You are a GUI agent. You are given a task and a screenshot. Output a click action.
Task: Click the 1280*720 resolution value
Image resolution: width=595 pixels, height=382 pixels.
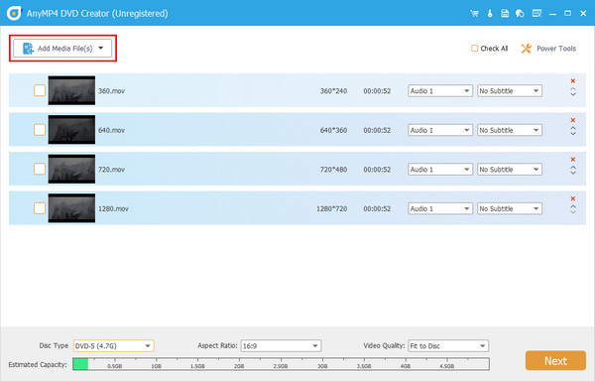(x=331, y=208)
